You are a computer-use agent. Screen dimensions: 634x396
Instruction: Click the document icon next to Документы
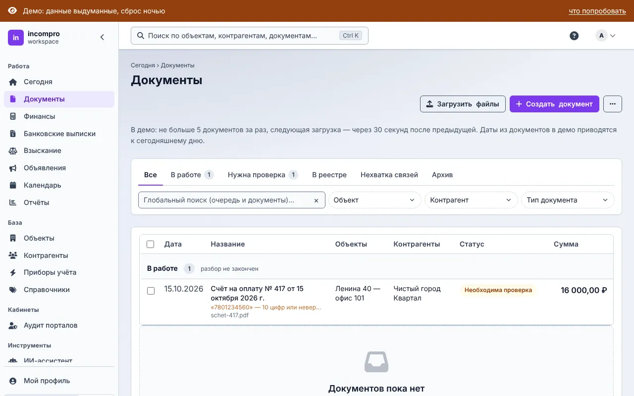coord(13,99)
